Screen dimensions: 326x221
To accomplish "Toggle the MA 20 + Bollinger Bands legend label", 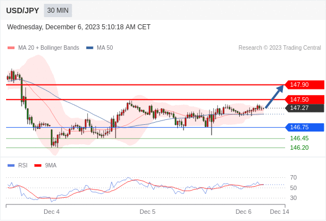I will (x=49, y=48).
